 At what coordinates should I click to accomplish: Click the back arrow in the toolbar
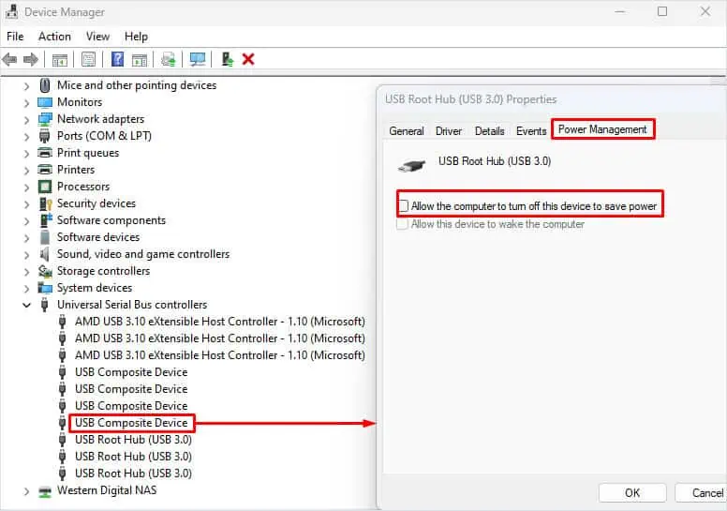click(x=10, y=59)
